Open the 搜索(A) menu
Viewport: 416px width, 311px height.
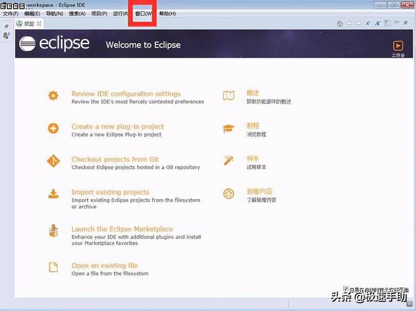pos(77,14)
